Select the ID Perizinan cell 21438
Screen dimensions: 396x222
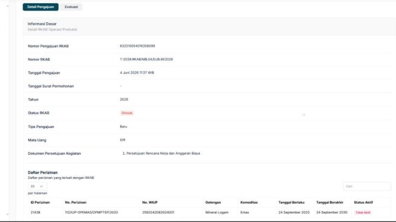35,212
